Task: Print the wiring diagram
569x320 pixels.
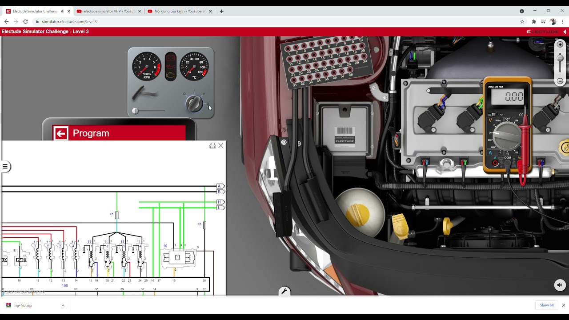Action: click(x=212, y=146)
